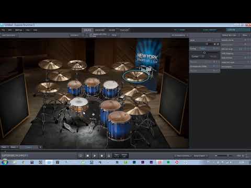Select the second upper crash cymbal
Viewport: 251px width, 188px height.
point(77,65)
